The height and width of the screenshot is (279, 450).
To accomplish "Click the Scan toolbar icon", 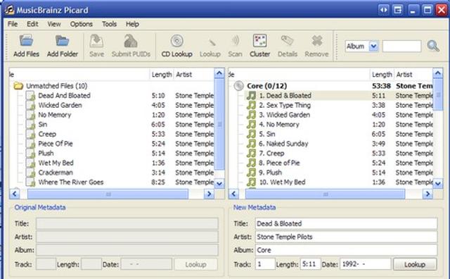I will pyautogui.click(x=236, y=41).
